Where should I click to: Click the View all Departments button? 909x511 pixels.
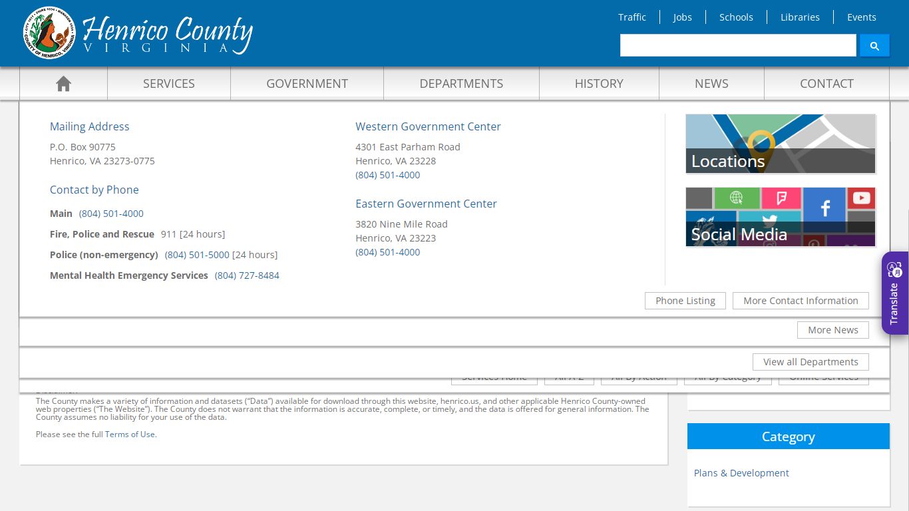[x=811, y=362]
